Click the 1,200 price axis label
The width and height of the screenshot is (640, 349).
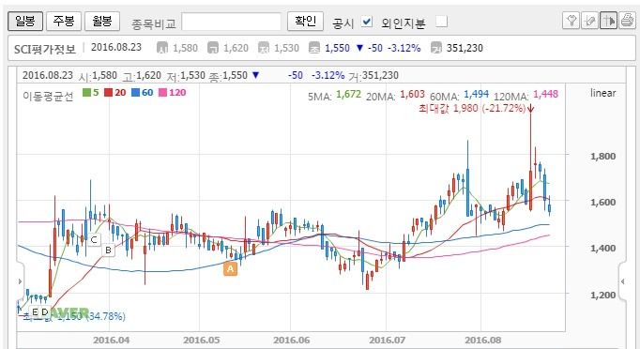pyautogui.click(x=602, y=295)
